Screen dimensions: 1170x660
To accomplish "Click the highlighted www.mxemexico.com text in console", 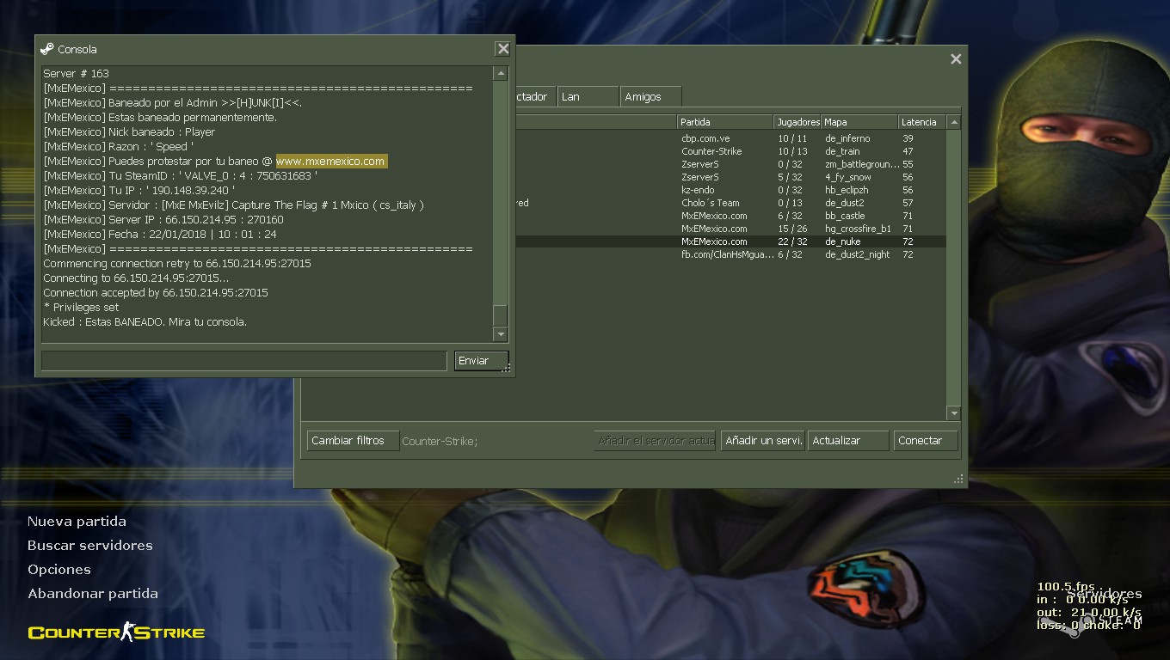I will coord(331,161).
